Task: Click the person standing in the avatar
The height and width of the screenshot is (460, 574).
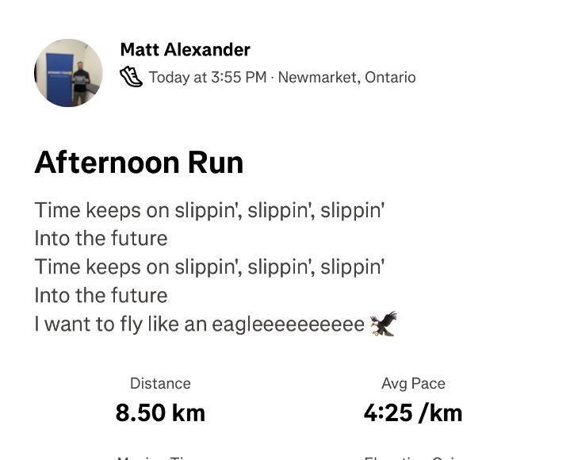Action: 81,82
